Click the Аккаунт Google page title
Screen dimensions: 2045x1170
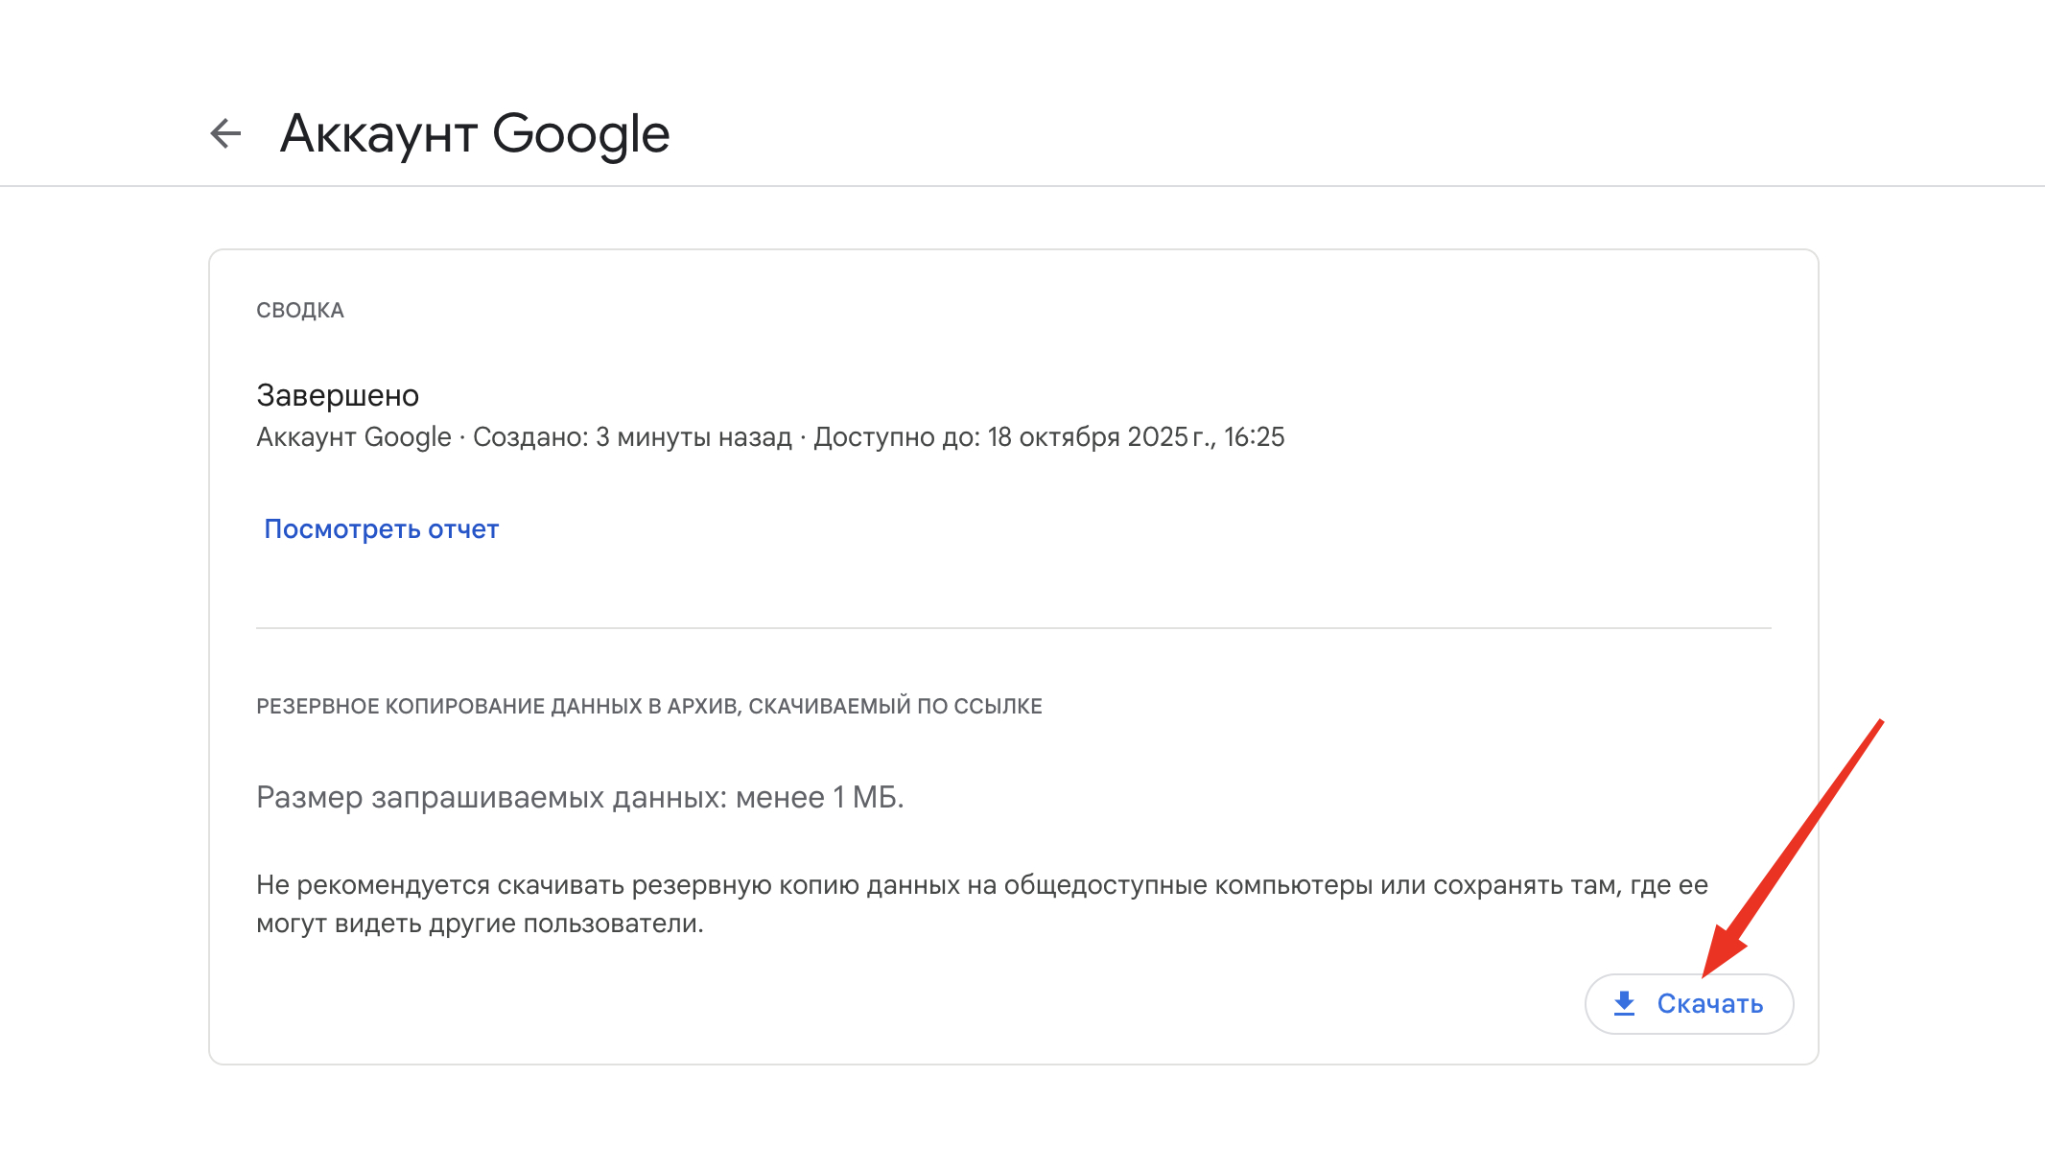(x=474, y=133)
